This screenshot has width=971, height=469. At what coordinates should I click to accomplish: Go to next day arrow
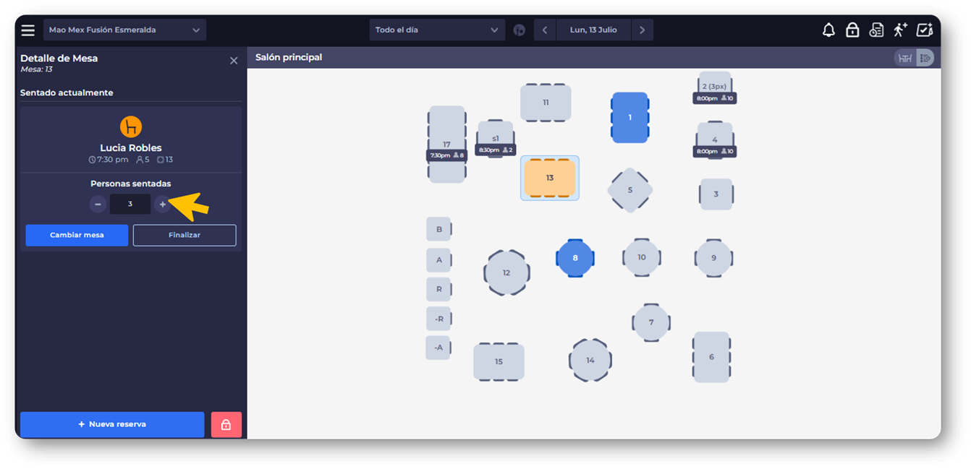pos(642,30)
